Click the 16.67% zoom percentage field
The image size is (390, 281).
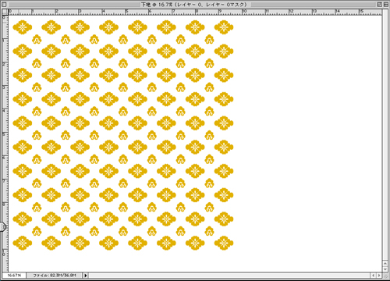pos(14,276)
